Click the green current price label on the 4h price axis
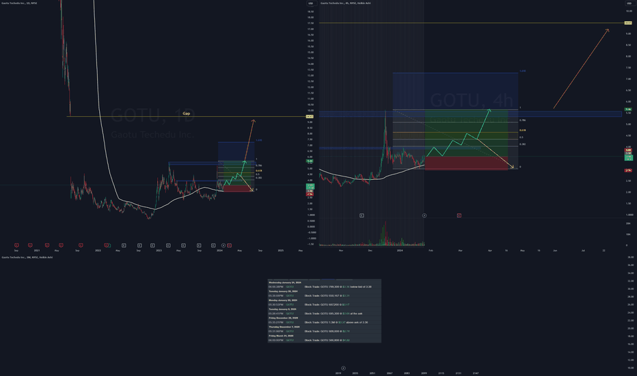 [629, 157]
